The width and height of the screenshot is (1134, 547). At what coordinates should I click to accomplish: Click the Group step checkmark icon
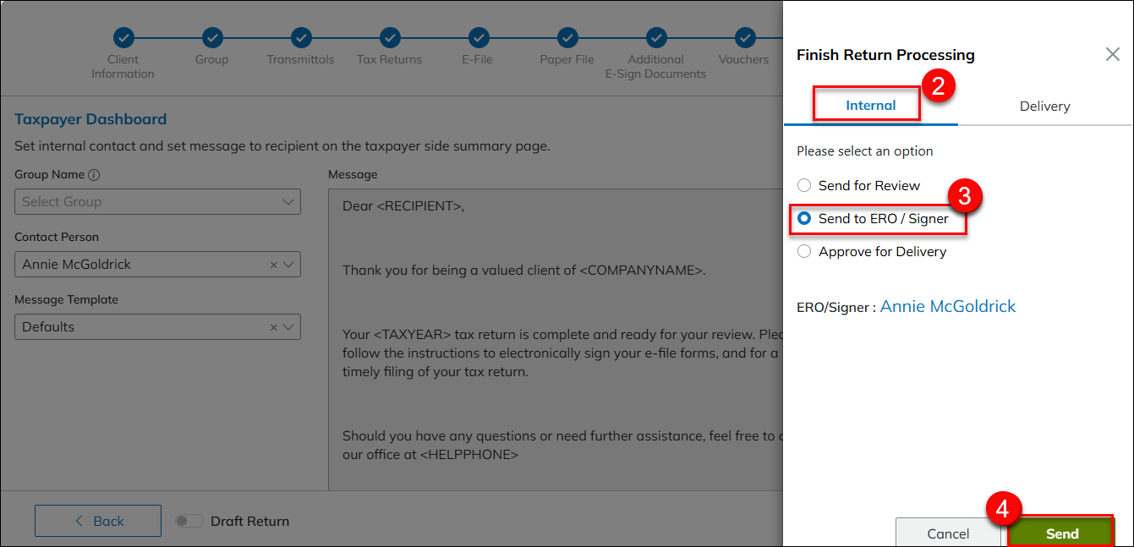click(212, 38)
